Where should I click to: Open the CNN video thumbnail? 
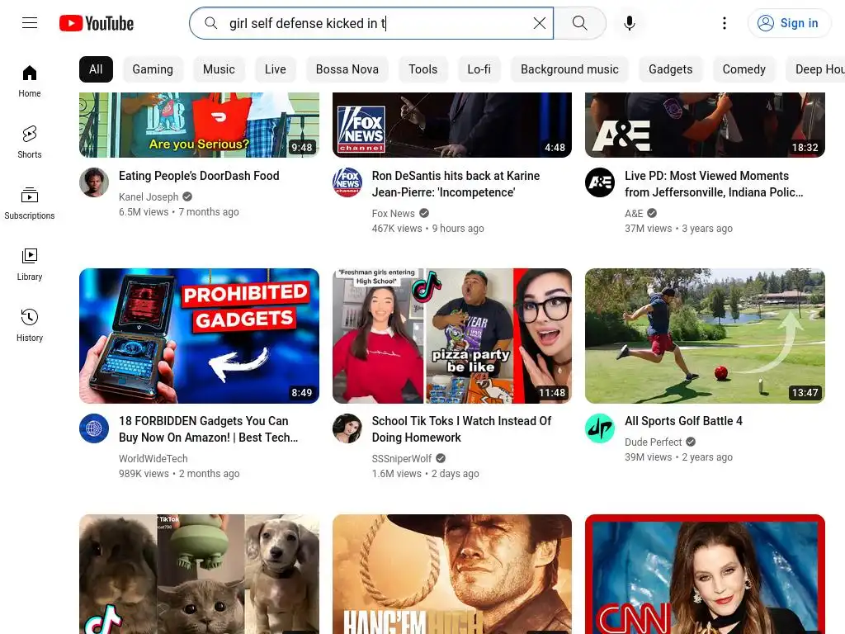pos(705,575)
